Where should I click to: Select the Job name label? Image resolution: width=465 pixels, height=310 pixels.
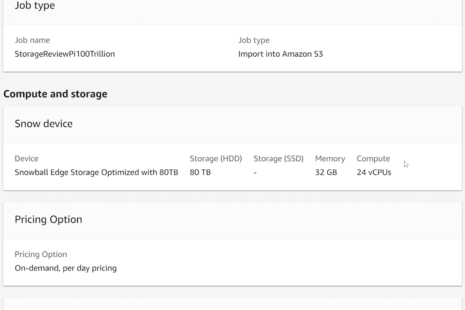point(32,40)
